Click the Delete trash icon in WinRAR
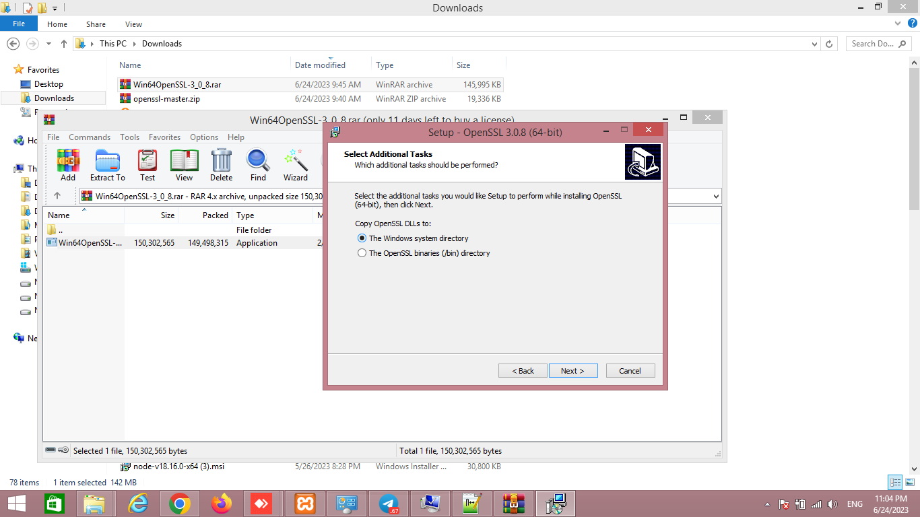 221,165
